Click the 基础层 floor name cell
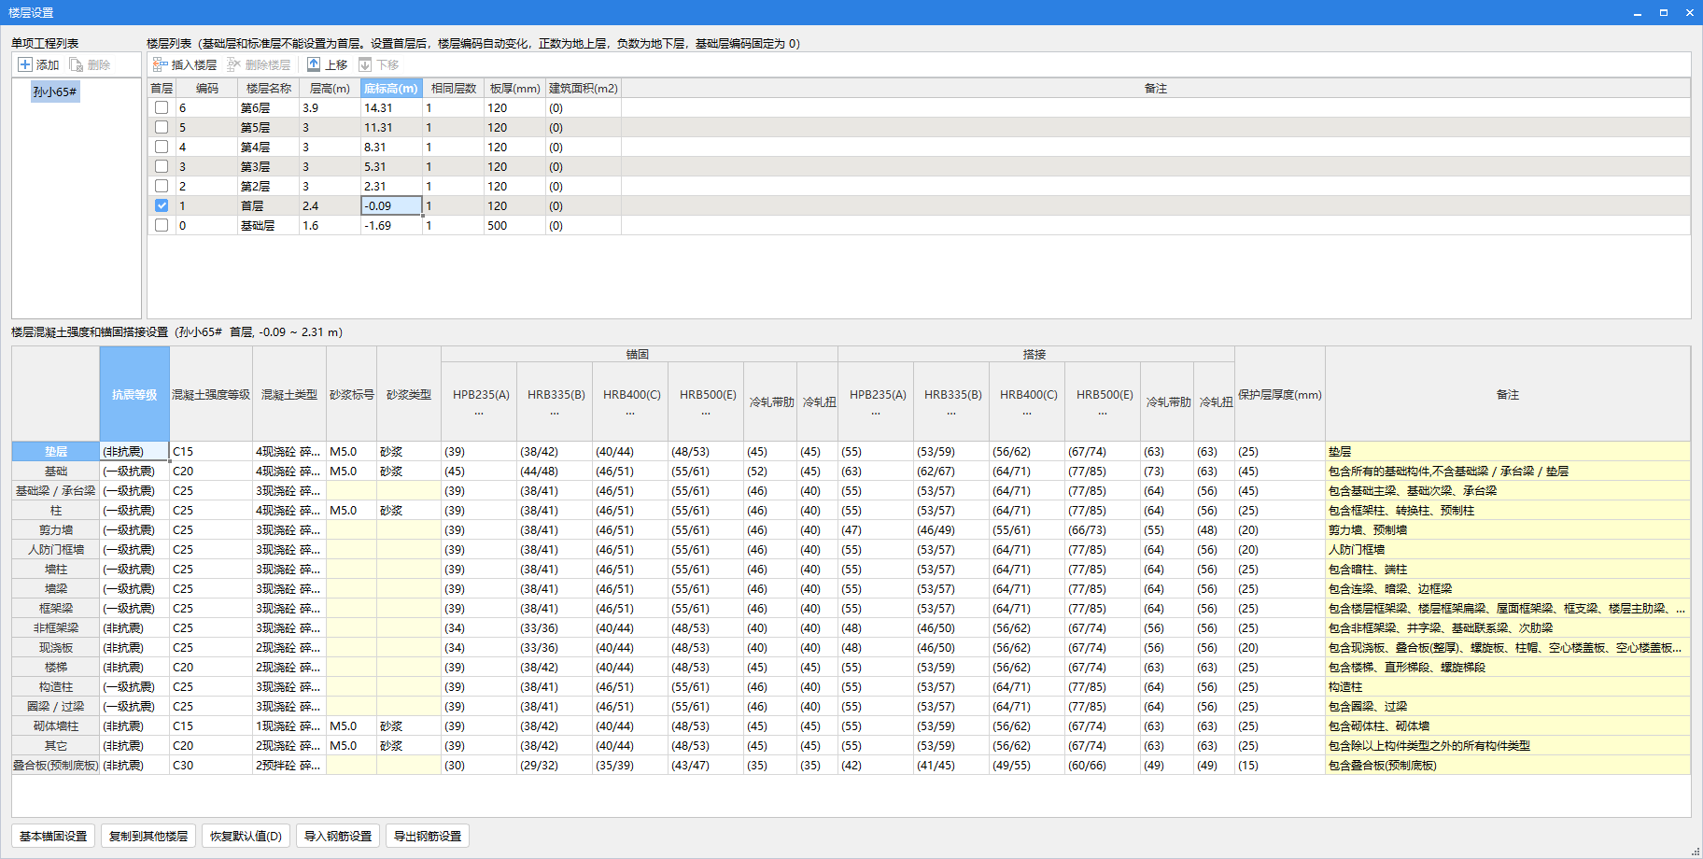The width and height of the screenshot is (1703, 859). (268, 225)
